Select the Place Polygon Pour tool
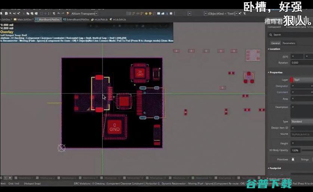This screenshot has height=192, width=313. (163, 13)
